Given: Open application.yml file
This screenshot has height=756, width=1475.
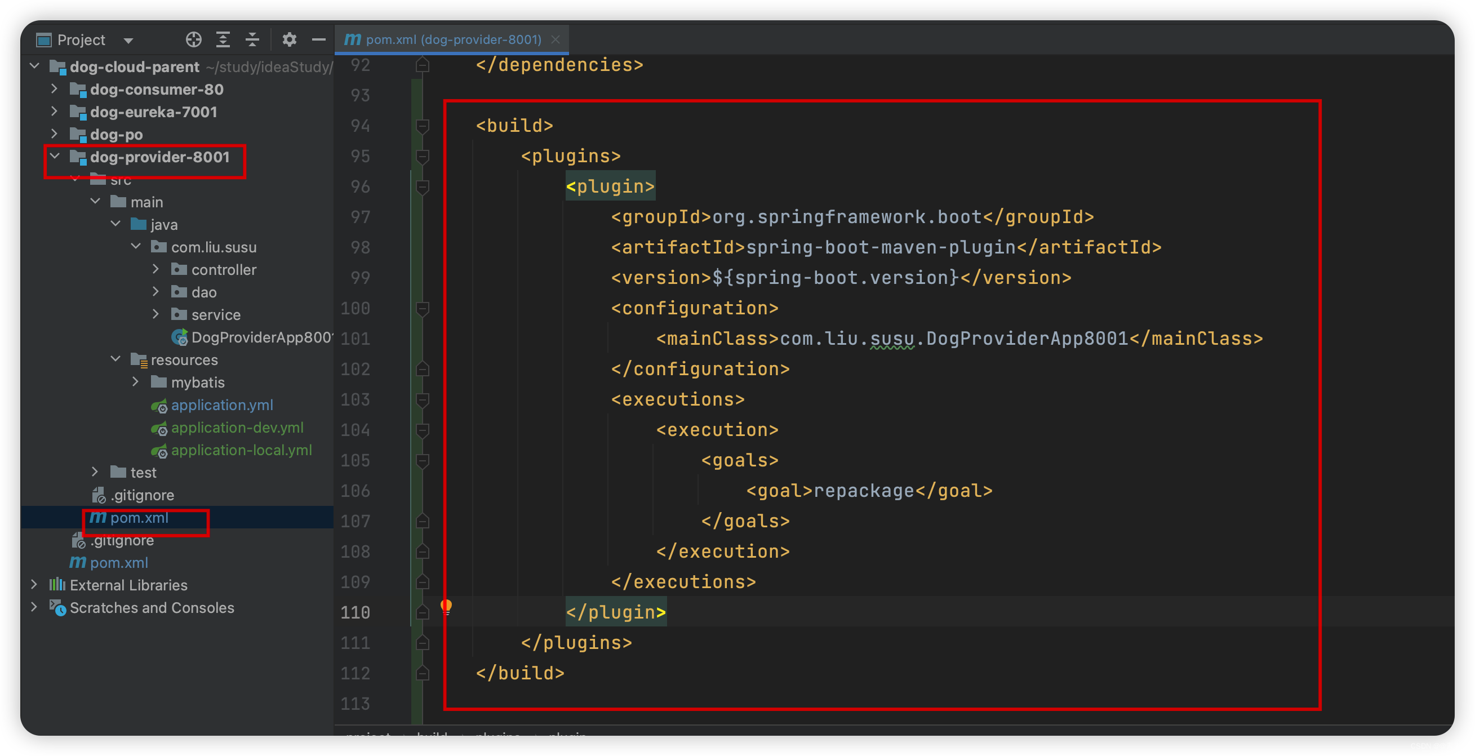Looking at the screenshot, I should pyautogui.click(x=222, y=405).
